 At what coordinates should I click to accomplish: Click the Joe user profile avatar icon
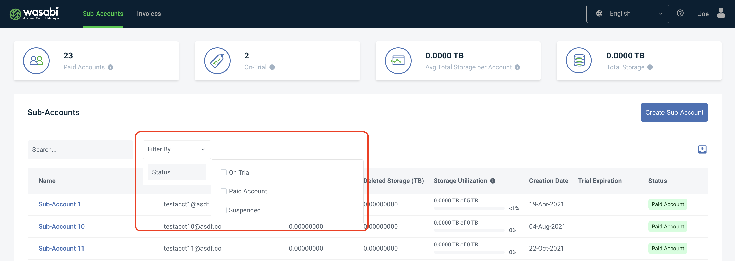click(721, 13)
